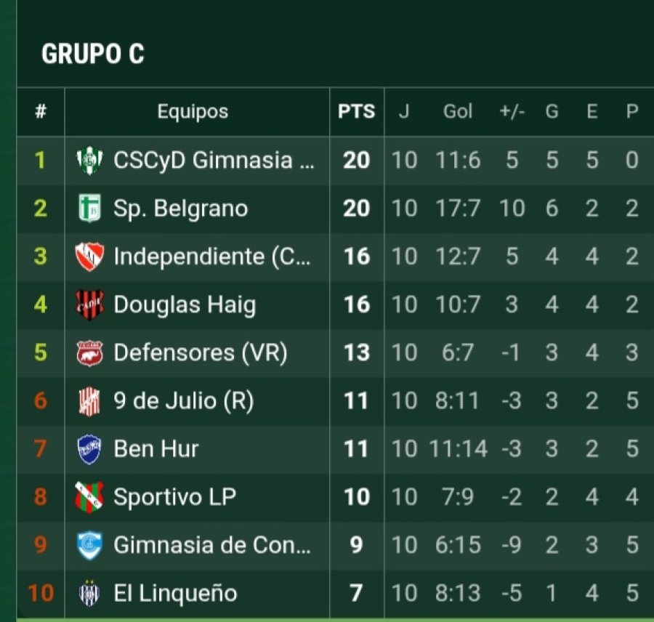Click the # position column header

coord(41,112)
